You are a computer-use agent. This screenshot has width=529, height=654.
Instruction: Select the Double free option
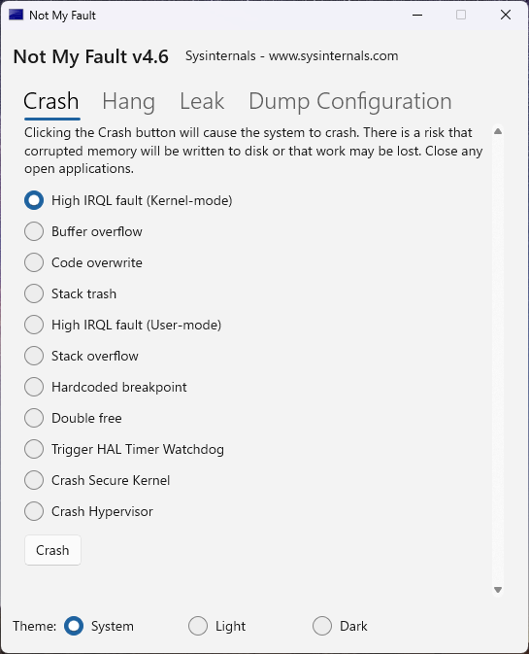[34, 418]
